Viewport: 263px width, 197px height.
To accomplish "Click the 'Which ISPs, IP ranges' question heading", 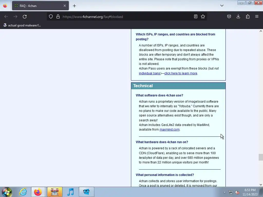I will pyautogui.click(x=175, y=37).
